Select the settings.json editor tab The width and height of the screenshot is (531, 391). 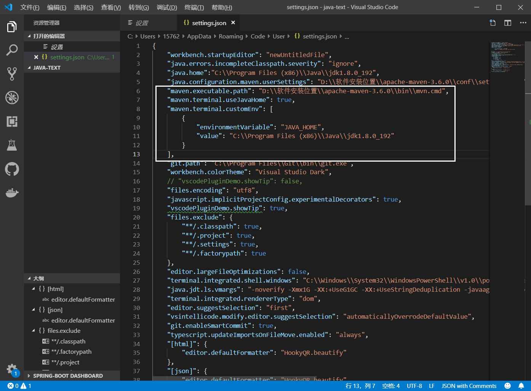209,23
